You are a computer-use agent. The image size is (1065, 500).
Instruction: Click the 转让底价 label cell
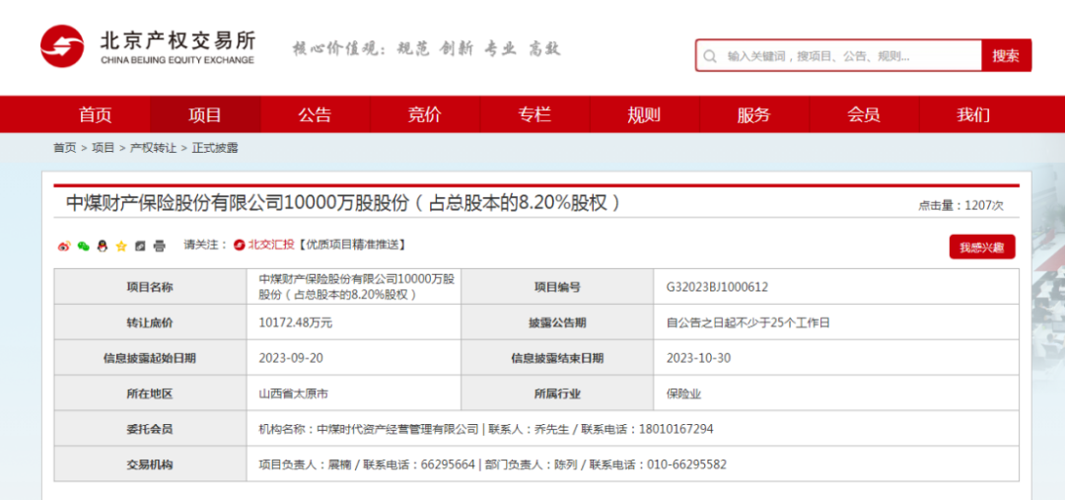(x=150, y=322)
